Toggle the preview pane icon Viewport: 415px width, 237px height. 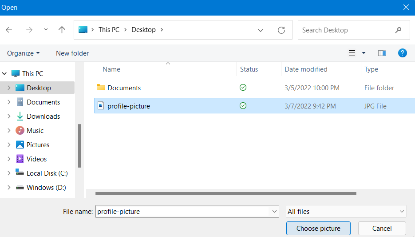(x=382, y=53)
